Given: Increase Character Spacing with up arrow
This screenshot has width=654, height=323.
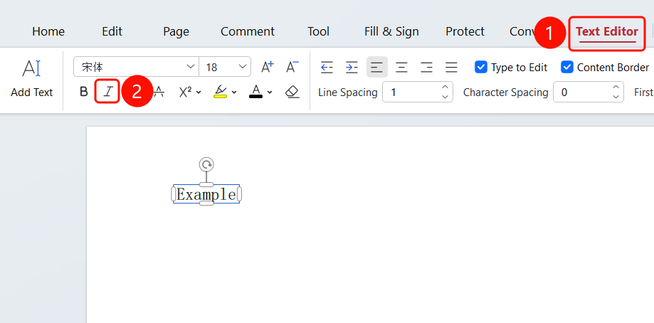Looking at the screenshot, I should (616, 87).
